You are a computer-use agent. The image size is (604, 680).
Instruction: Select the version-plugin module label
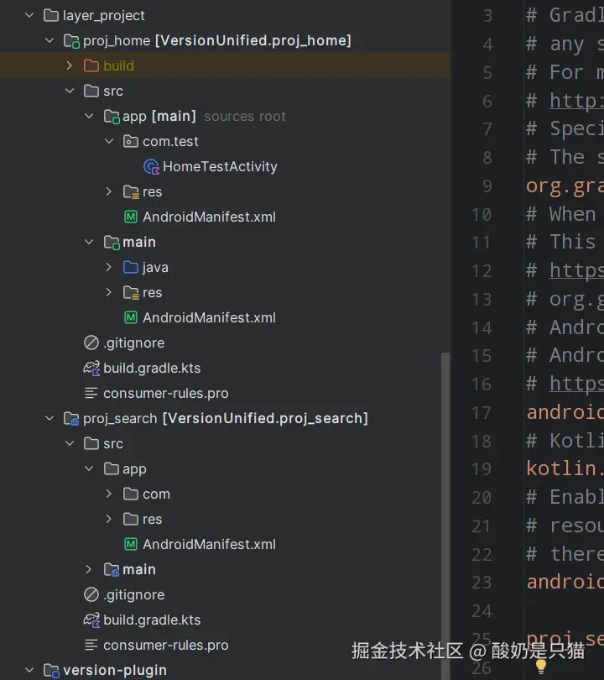click(x=115, y=670)
